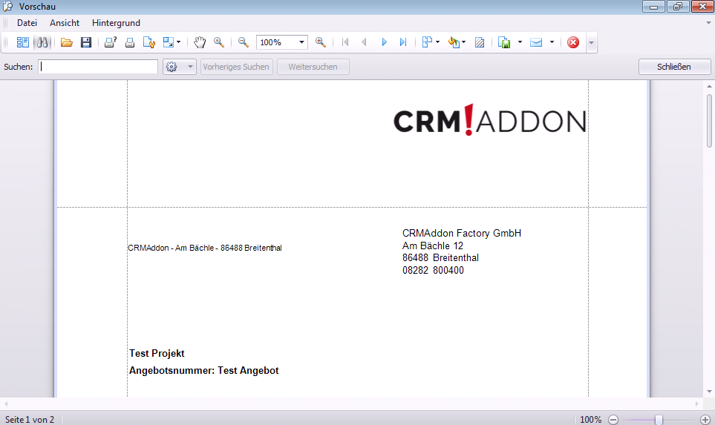Click the red close preview icon
The height and width of the screenshot is (425, 715).
(x=573, y=42)
